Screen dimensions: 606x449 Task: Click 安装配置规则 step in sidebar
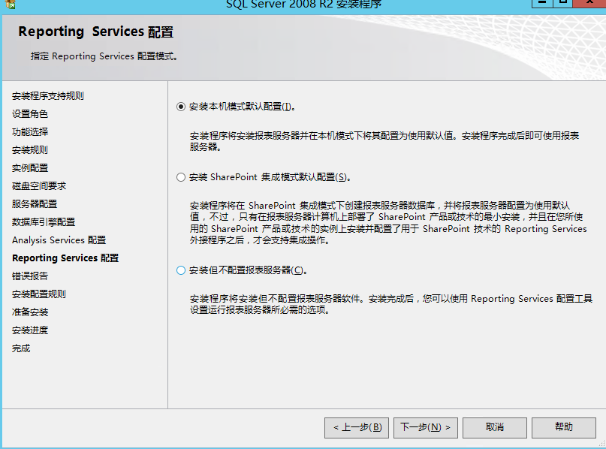39,294
